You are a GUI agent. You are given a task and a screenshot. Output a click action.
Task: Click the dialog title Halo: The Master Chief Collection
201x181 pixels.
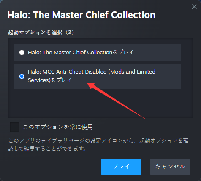pos(81,15)
